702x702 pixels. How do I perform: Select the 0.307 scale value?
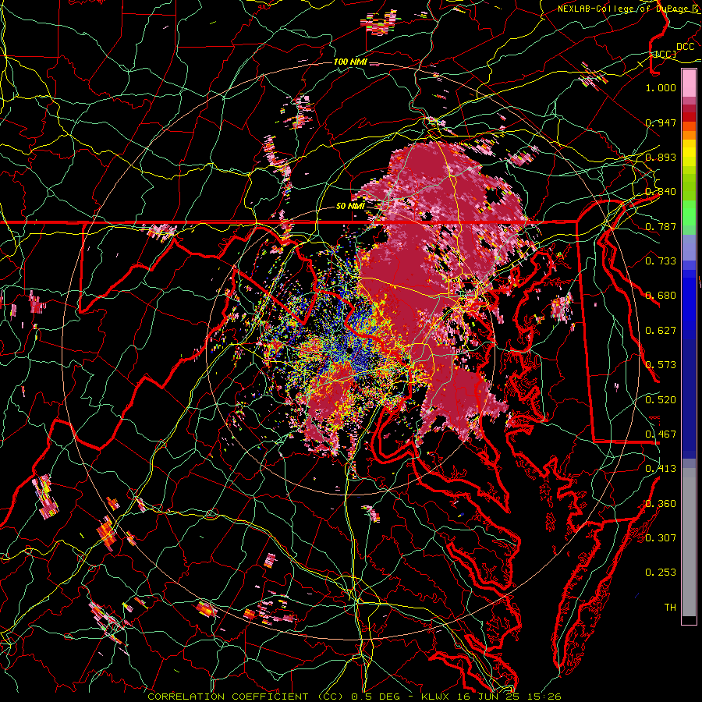pos(661,538)
